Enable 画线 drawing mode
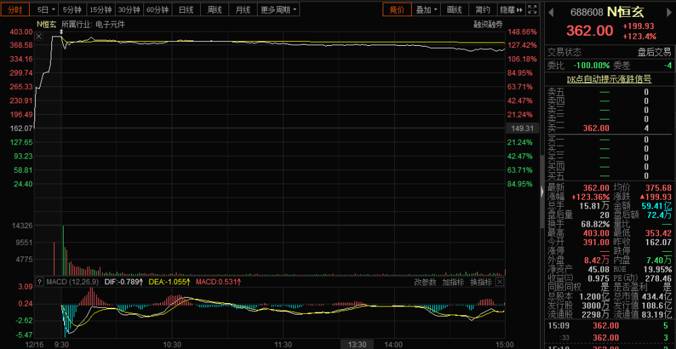The image size is (676, 349). pyautogui.click(x=454, y=9)
